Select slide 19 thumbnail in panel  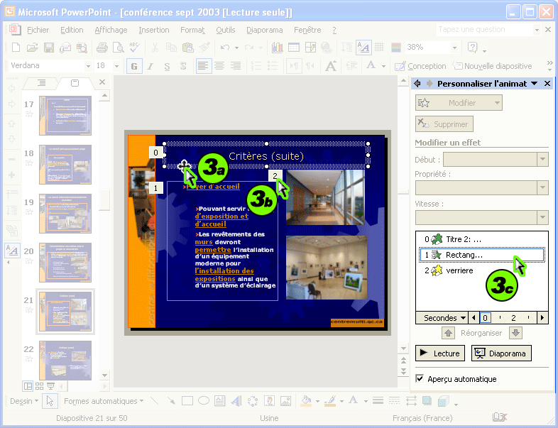65,212
